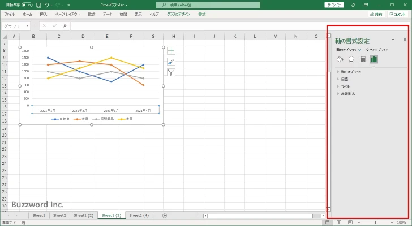
Task: Close the 軸の書式設定 pane
Action: [x=405, y=40]
